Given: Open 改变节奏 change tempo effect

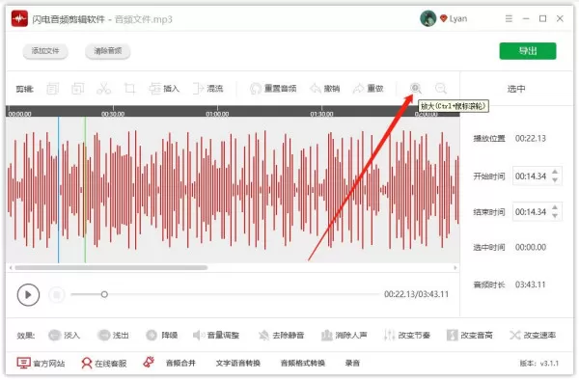Looking at the screenshot, I should pyautogui.click(x=407, y=336).
